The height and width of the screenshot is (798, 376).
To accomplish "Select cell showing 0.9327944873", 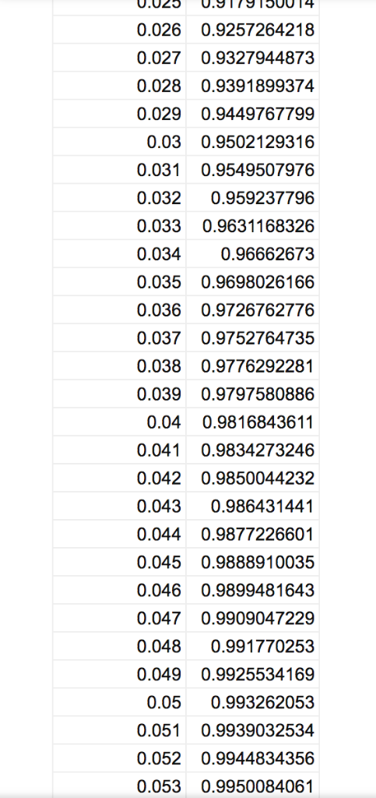I will tap(252, 58).
